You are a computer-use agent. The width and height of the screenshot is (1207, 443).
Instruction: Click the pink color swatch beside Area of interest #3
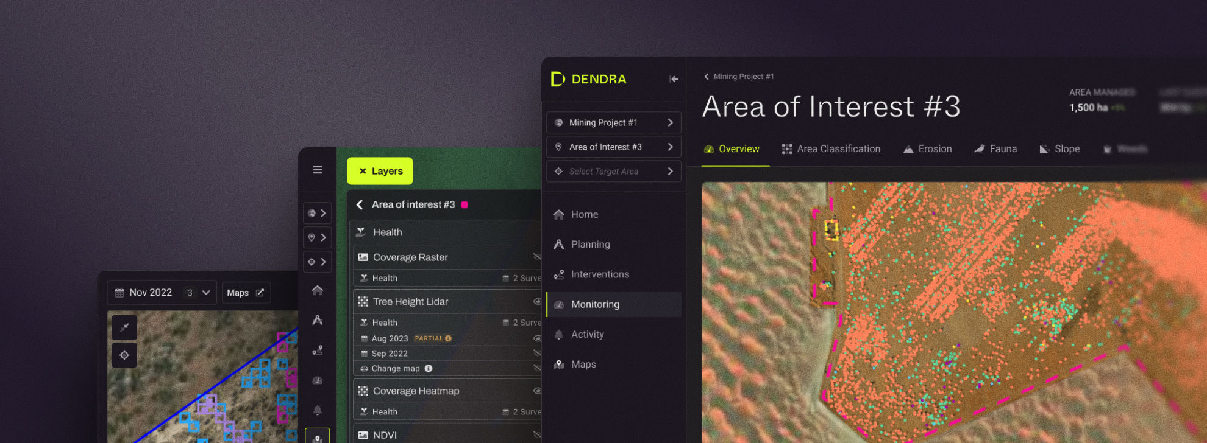click(465, 204)
